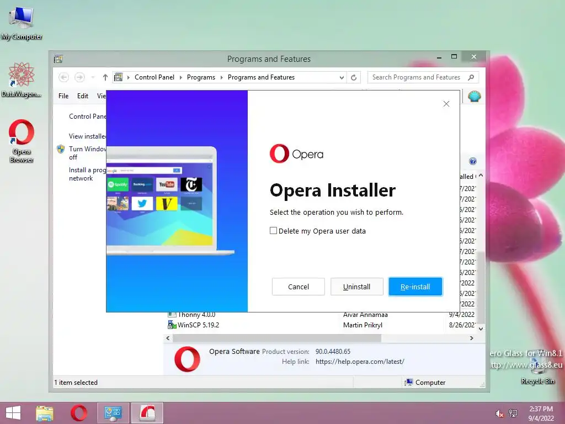
Task: Open the taskbar clock showing 2:37 PM
Action: (x=541, y=414)
